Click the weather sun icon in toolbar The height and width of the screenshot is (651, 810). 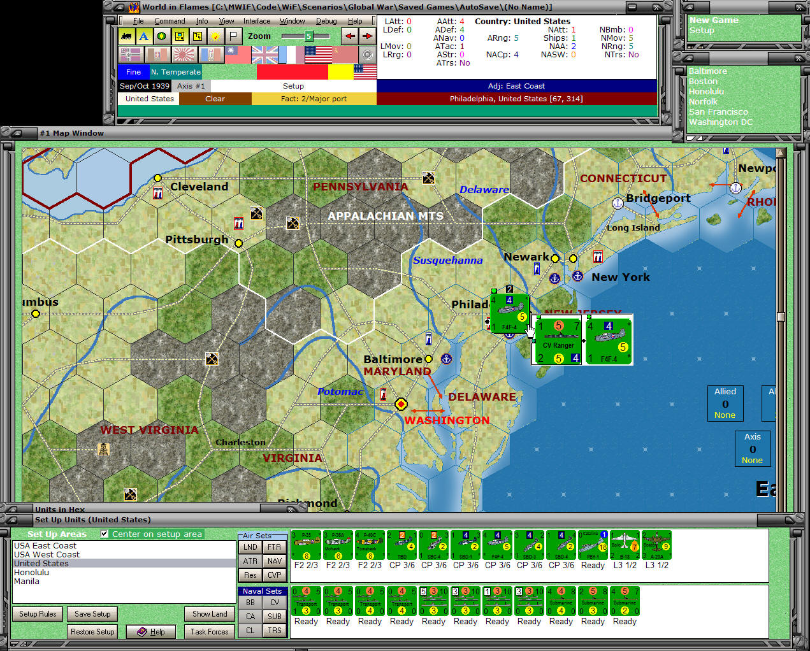pyautogui.click(x=216, y=36)
